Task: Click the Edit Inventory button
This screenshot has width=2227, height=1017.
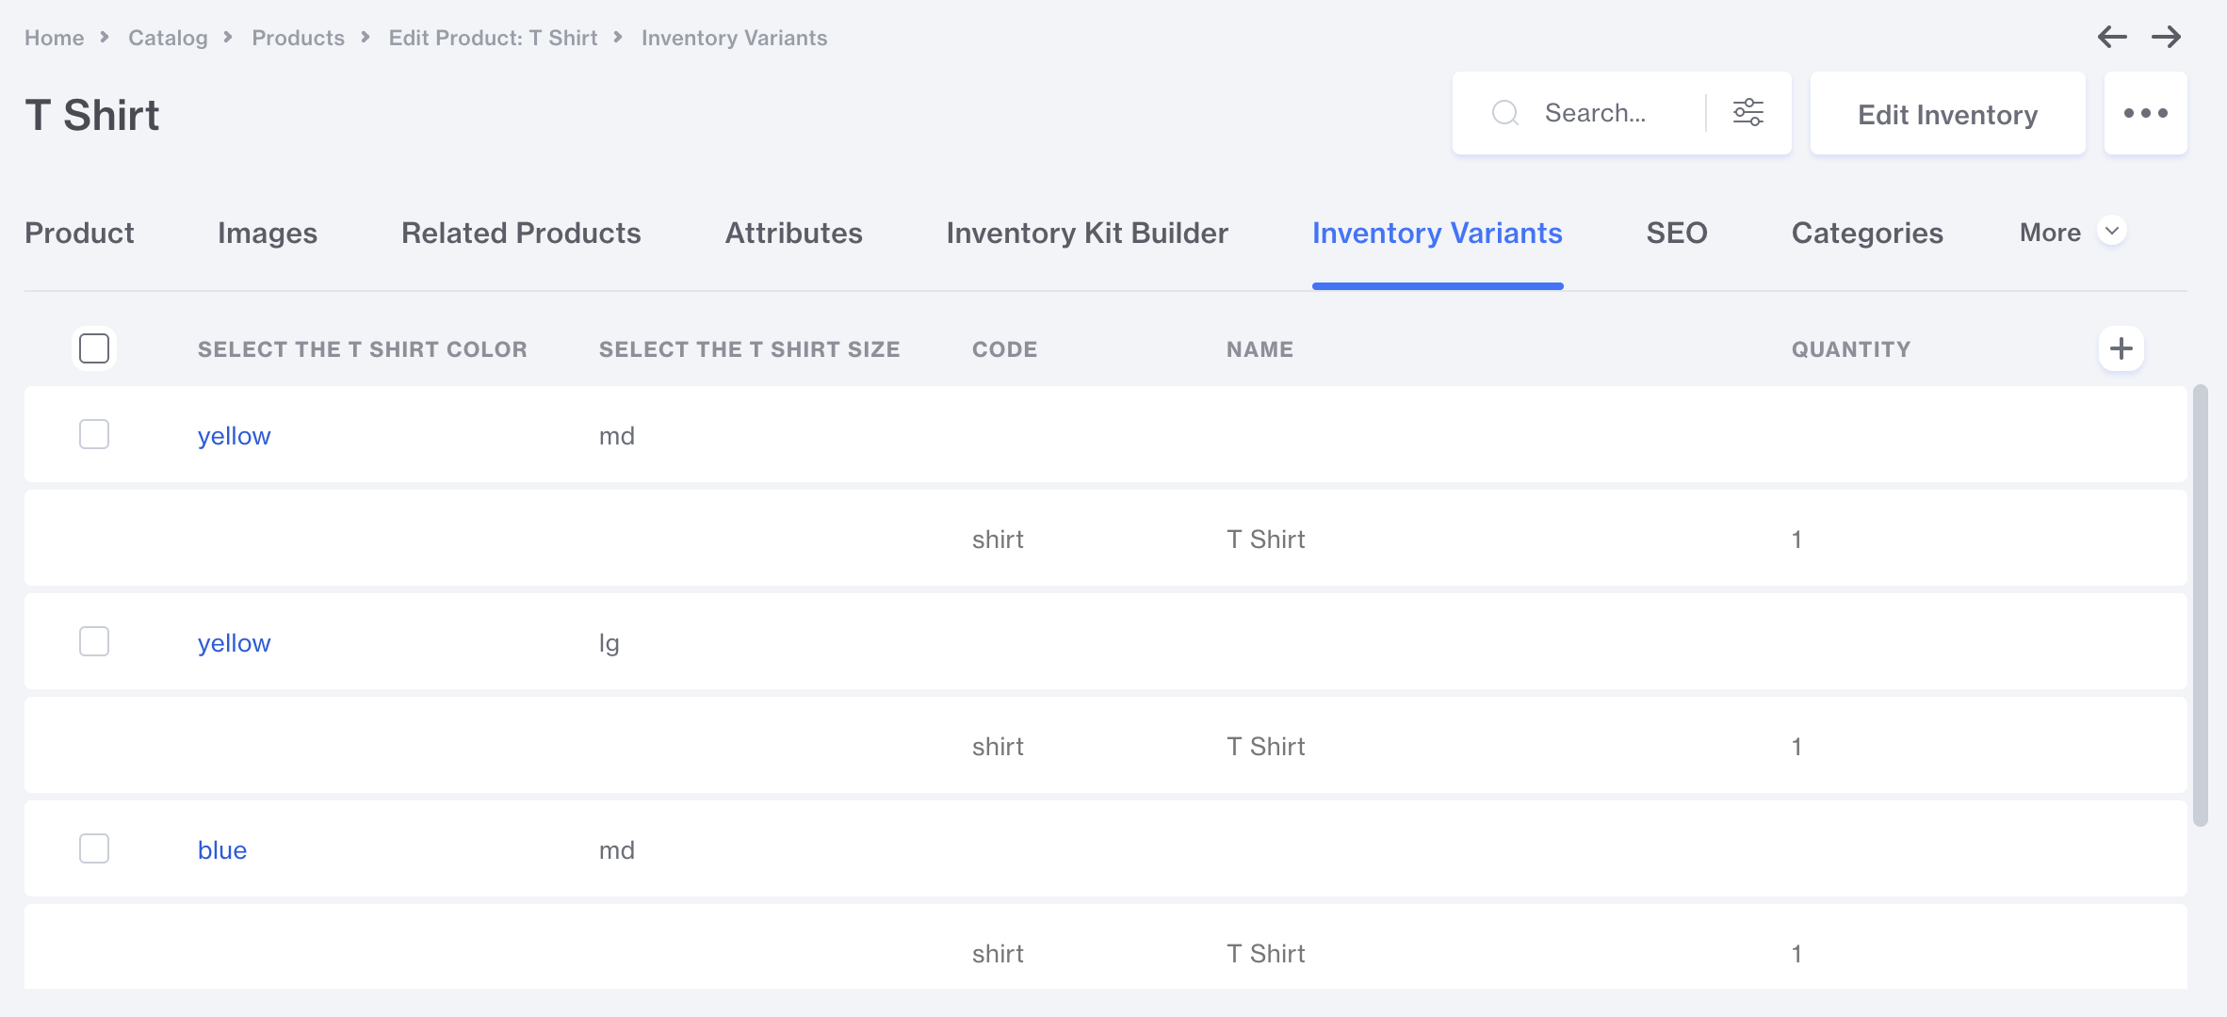Action: tap(1947, 113)
